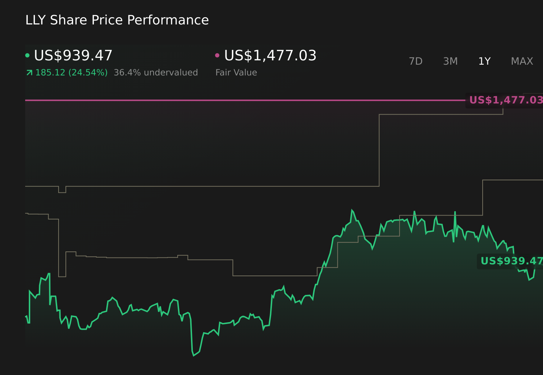Click the green upward arrow icon
Viewport: 543px width, 375px height.
click(x=29, y=73)
